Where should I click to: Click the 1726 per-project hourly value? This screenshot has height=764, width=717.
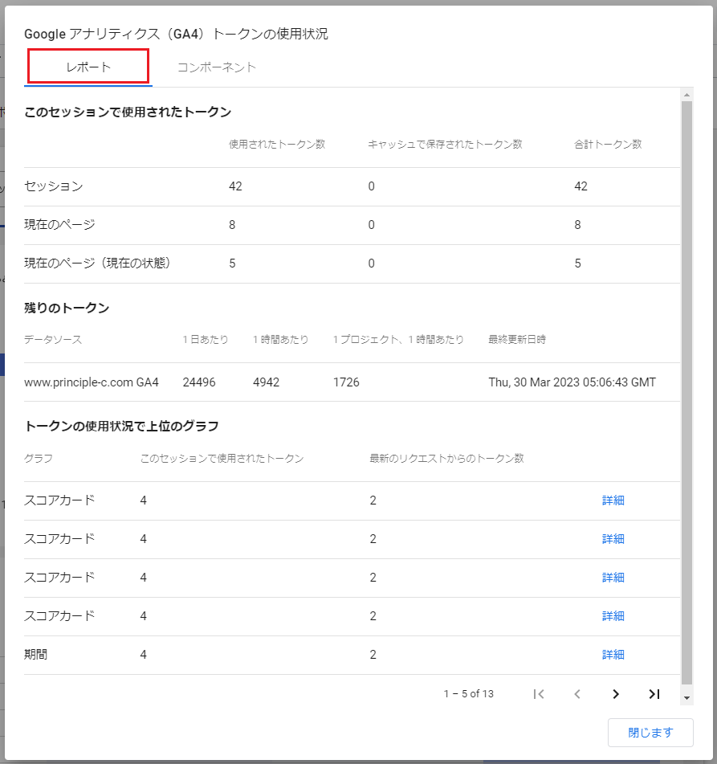pyautogui.click(x=346, y=382)
